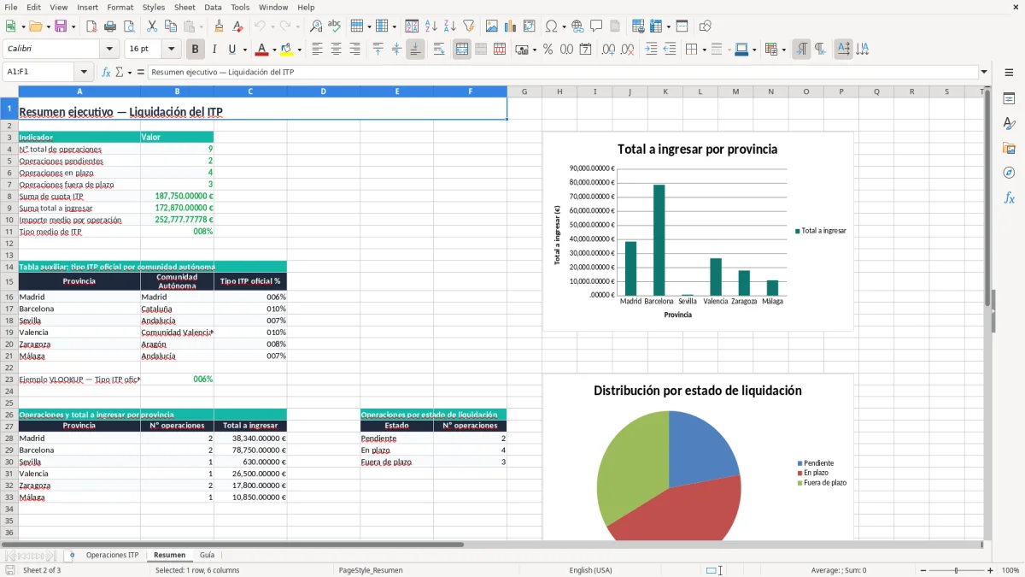Open the Data menu
This screenshot has height=577, width=1025.
point(213,7)
